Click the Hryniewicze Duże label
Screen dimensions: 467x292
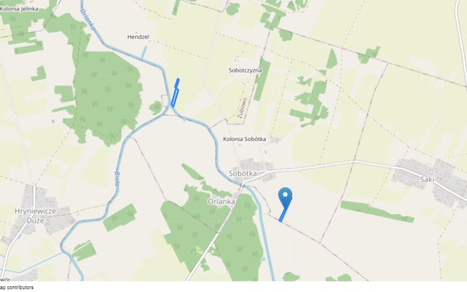pyautogui.click(x=35, y=216)
